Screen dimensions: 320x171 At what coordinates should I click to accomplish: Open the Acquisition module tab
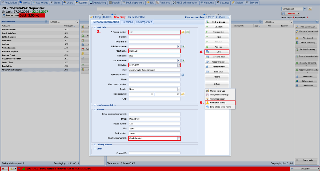(x=9, y=3)
